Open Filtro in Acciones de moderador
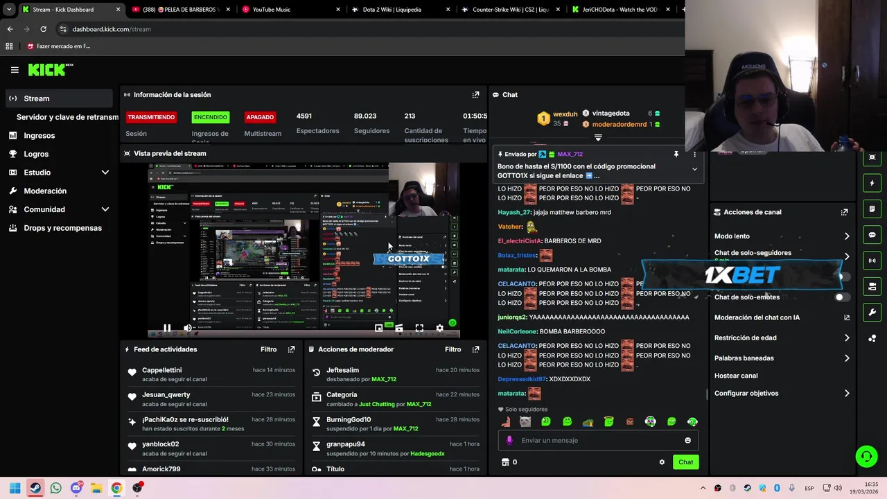 (453, 349)
